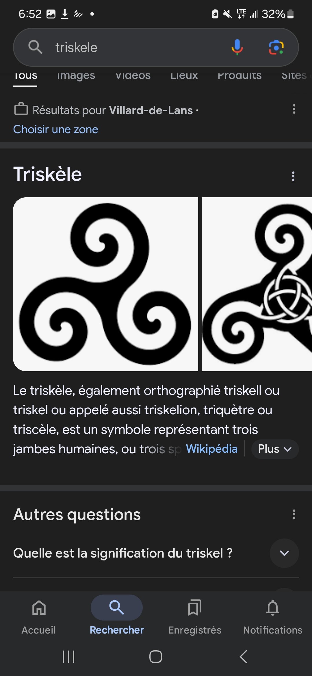Open Autres questions three-dot menu
The height and width of the screenshot is (676, 312).
(x=294, y=514)
